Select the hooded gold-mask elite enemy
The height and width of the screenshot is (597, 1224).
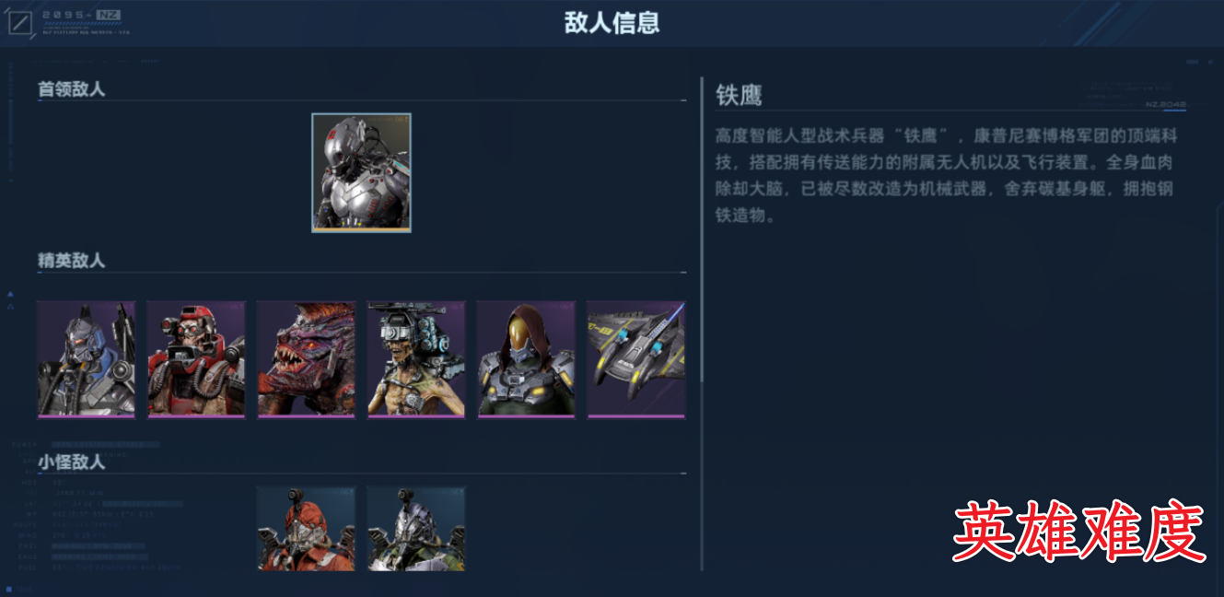click(526, 359)
